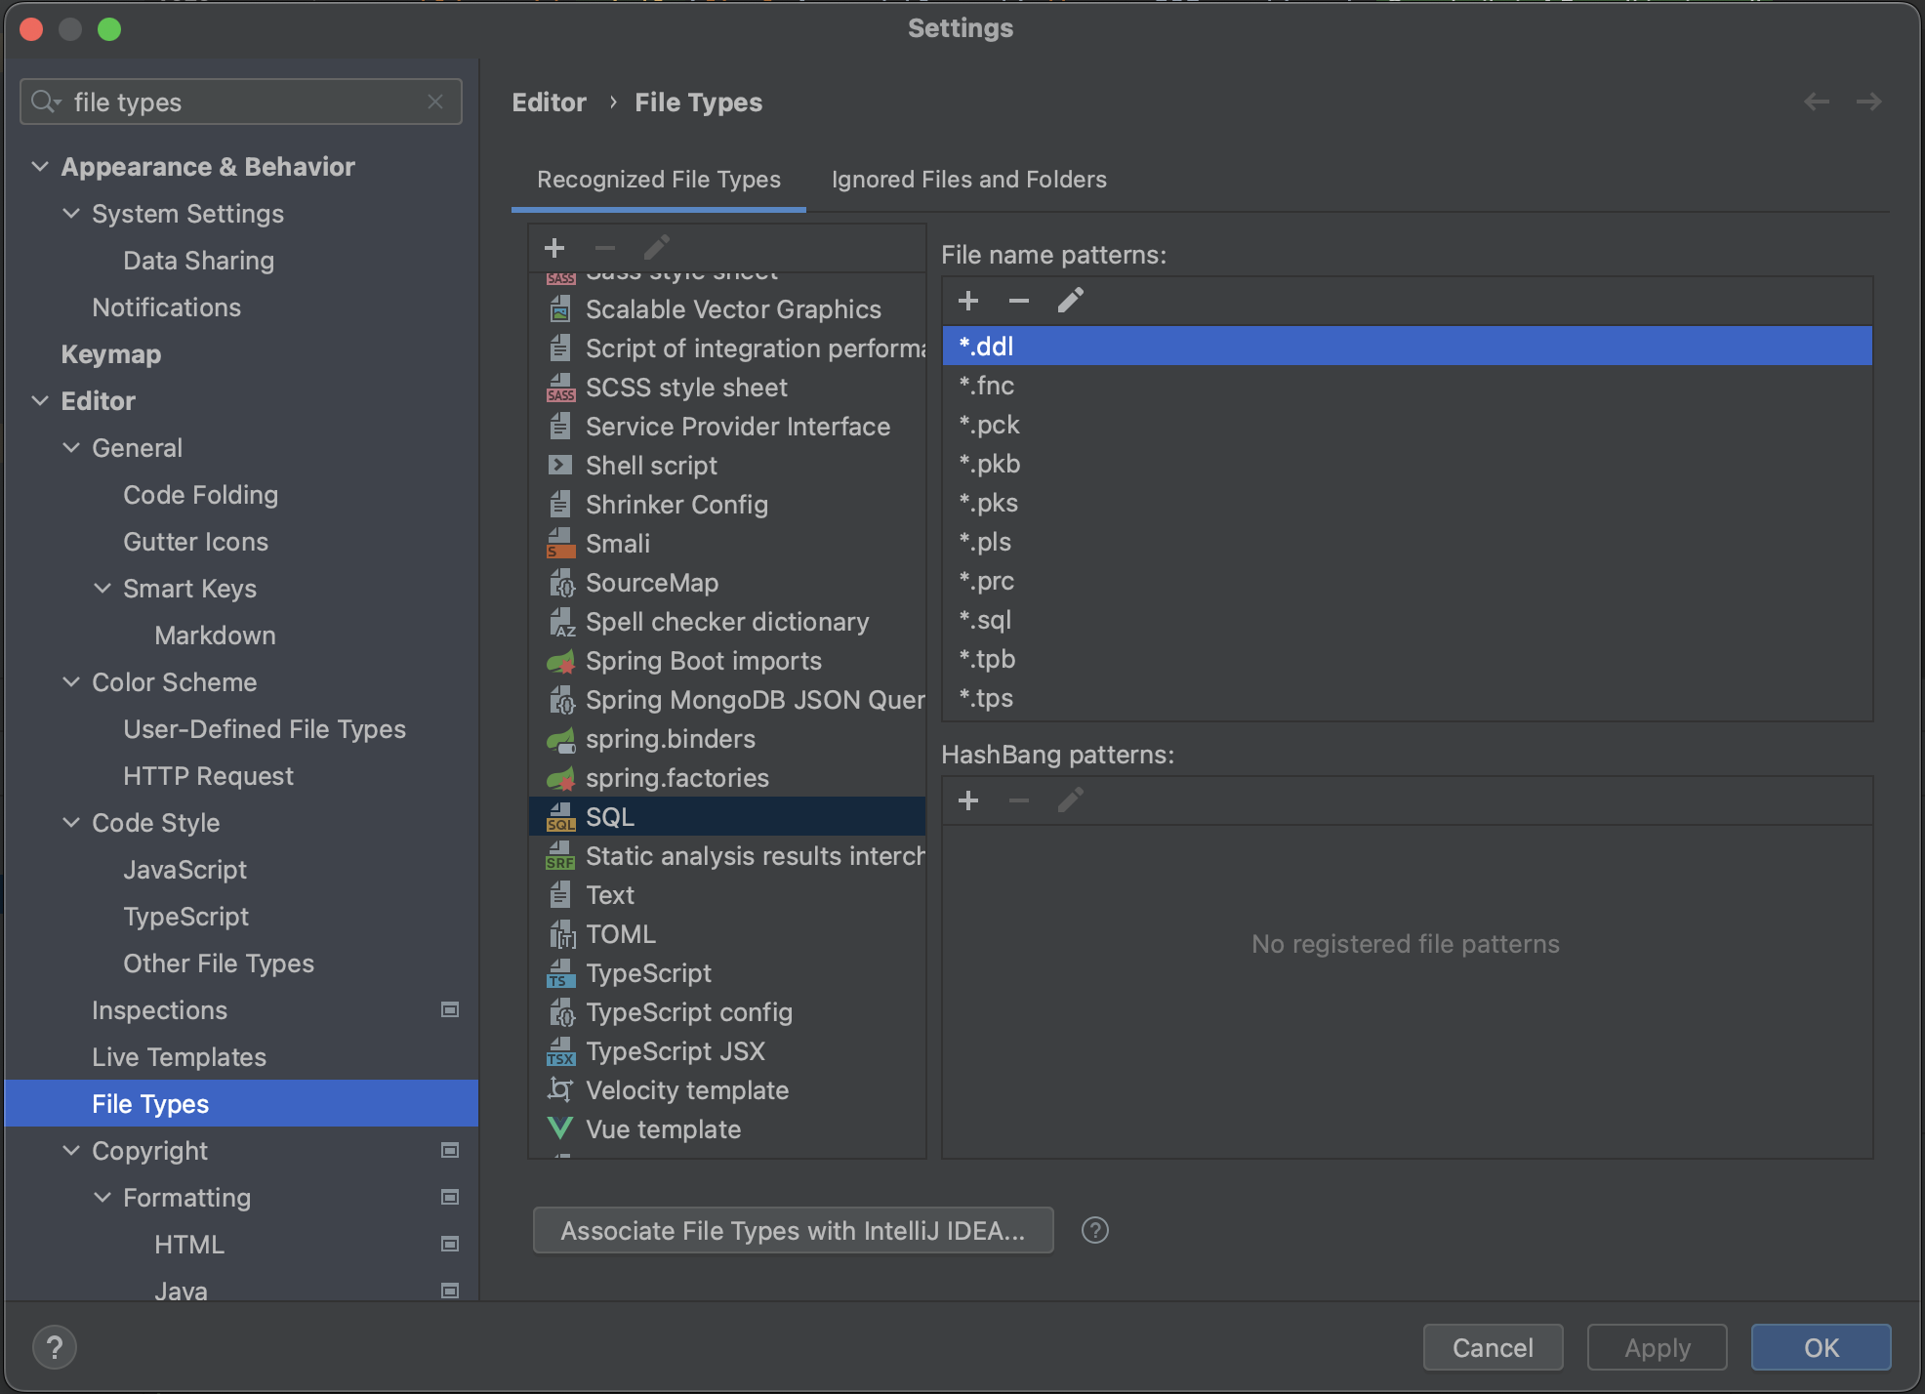Select the SourceMap file type
Screen dimensions: 1925x1394
(x=727, y=583)
